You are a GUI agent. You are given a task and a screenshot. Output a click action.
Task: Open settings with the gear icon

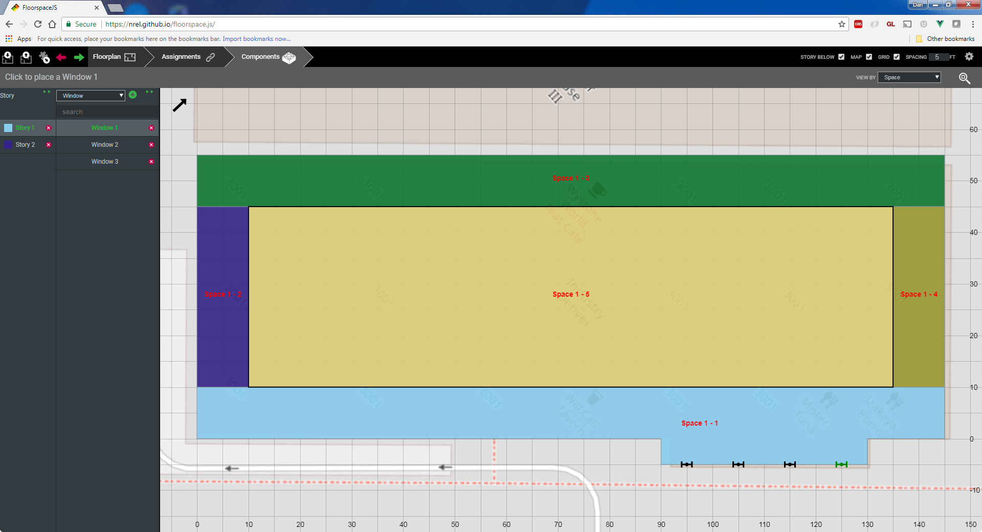click(x=969, y=57)
